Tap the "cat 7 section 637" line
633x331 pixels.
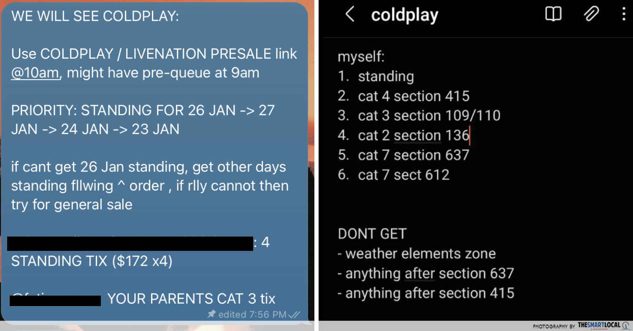coord(414,155)
